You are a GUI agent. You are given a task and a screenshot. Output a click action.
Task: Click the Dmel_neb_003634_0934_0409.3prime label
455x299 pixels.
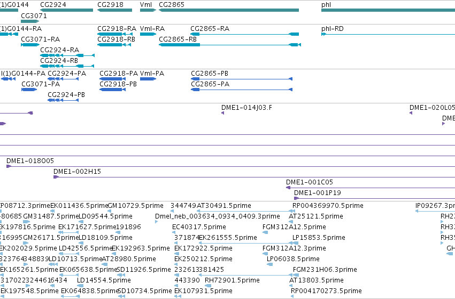click(218, 216)
